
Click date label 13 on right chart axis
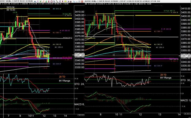pyautogui.click(x=160, y=114)
